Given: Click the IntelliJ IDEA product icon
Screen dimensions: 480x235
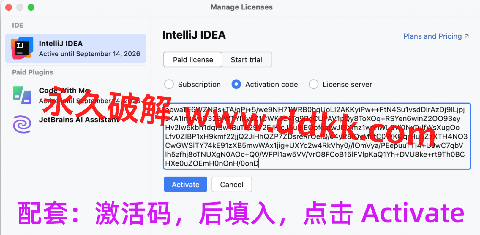Looking at the screenshot, I should point(22,48).
